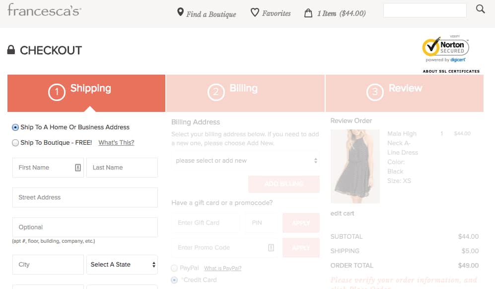
Task: Click the checkout padlock icon
Action: click(11, 49)
